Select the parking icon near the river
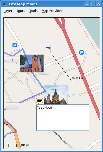Screen dimensions: 103x152 pyautogui.click(x=81, y=52)
